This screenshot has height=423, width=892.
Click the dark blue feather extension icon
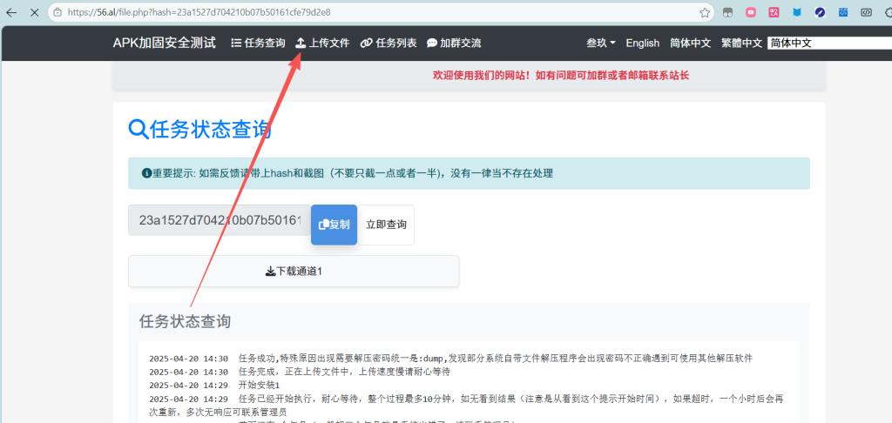coord(820,13)
